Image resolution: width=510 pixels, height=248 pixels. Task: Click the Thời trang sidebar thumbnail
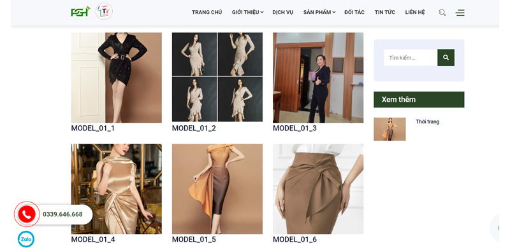pyautogui.click(x=390, y=129)
